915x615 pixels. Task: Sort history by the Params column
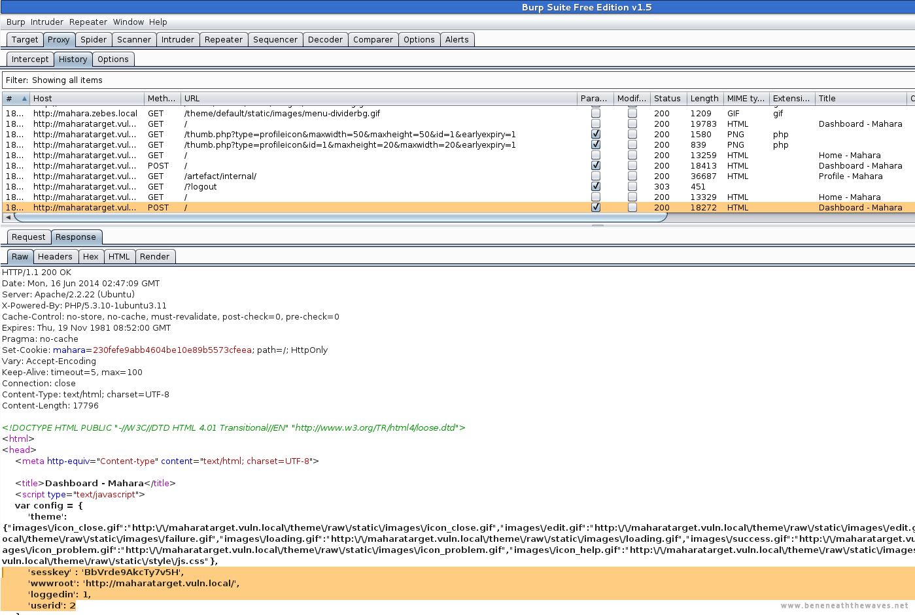[595, 98]
